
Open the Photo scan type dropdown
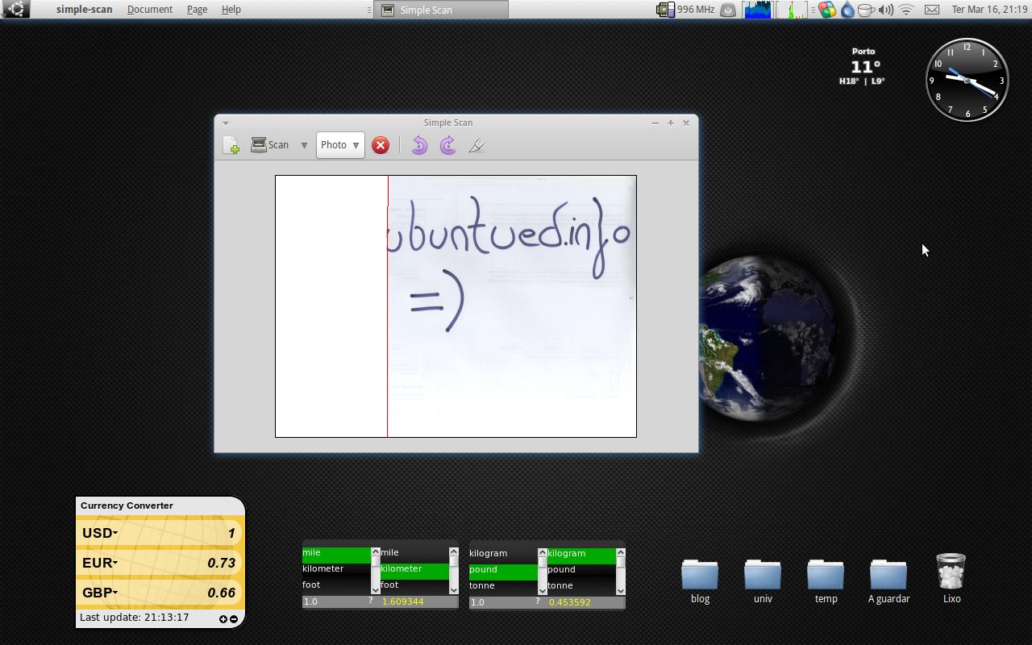click(340, 145)
